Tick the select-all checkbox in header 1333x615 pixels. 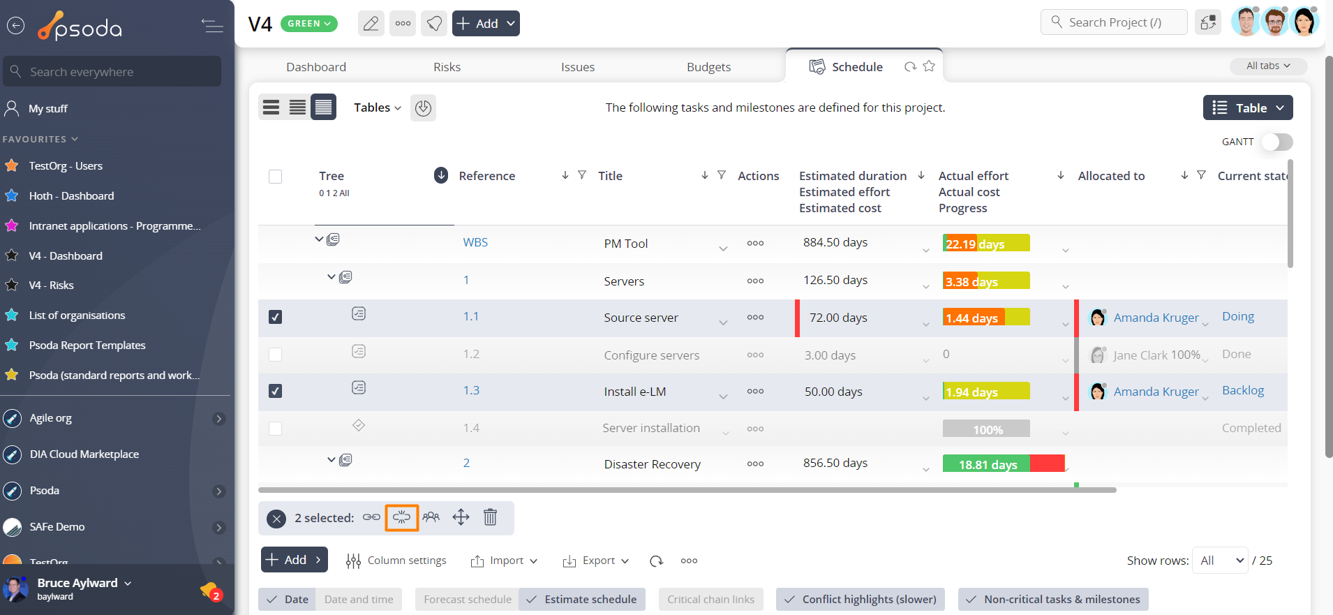pyautogui.click(x=276, y=177)
